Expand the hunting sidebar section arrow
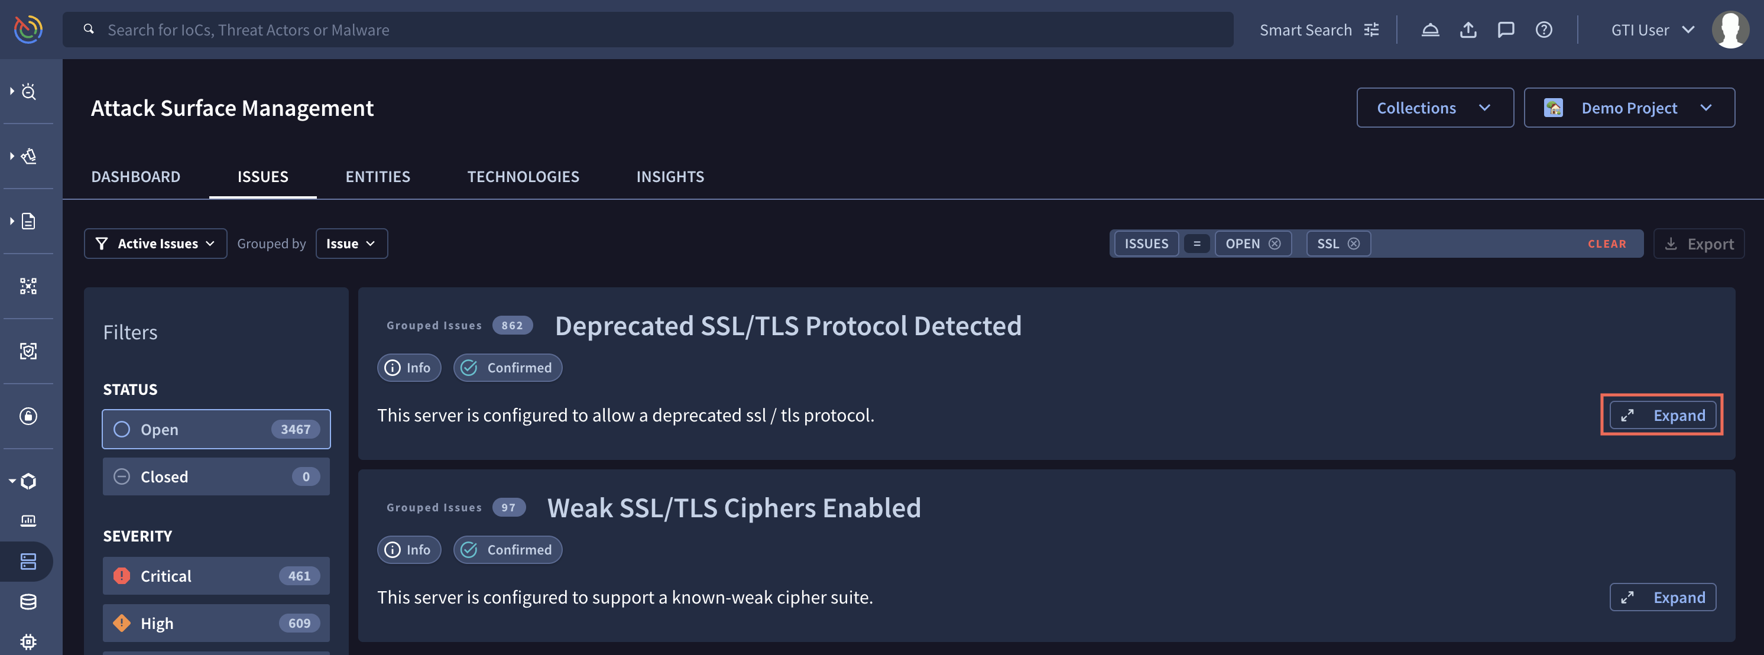The height and width of the screenshot is (655, 1764). [x=12, y=156]
